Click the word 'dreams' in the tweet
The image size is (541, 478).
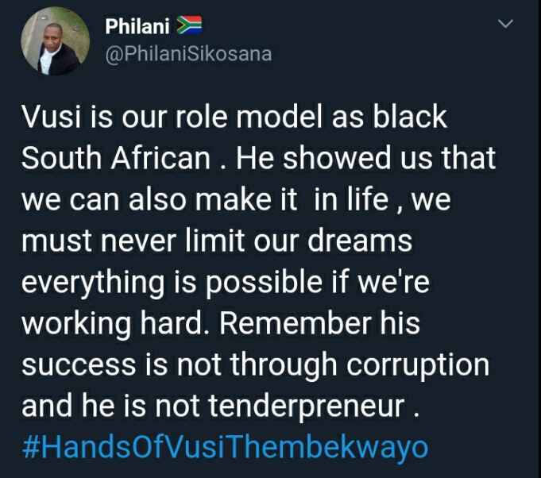360,241
